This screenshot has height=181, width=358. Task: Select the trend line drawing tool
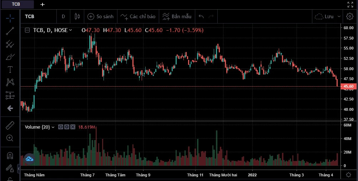[10, 31]
